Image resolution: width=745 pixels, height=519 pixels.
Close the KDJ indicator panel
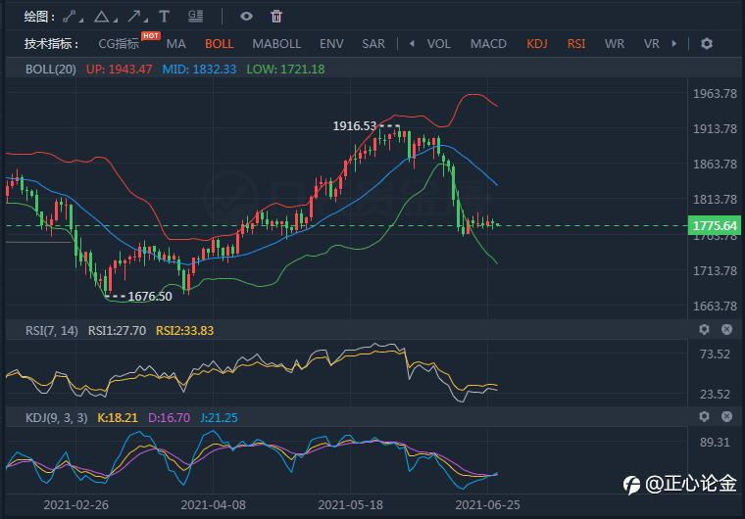726,416
